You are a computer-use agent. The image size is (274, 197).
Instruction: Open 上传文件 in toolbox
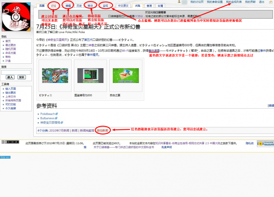pos(11,97)
